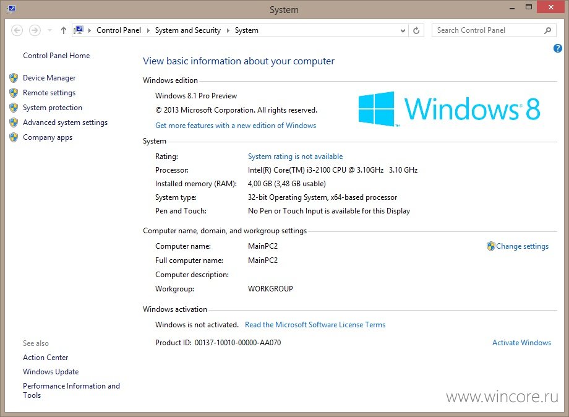Viewport: 569px width, 417px height.
Task: Maximize the System window
Action: [528, 7]
